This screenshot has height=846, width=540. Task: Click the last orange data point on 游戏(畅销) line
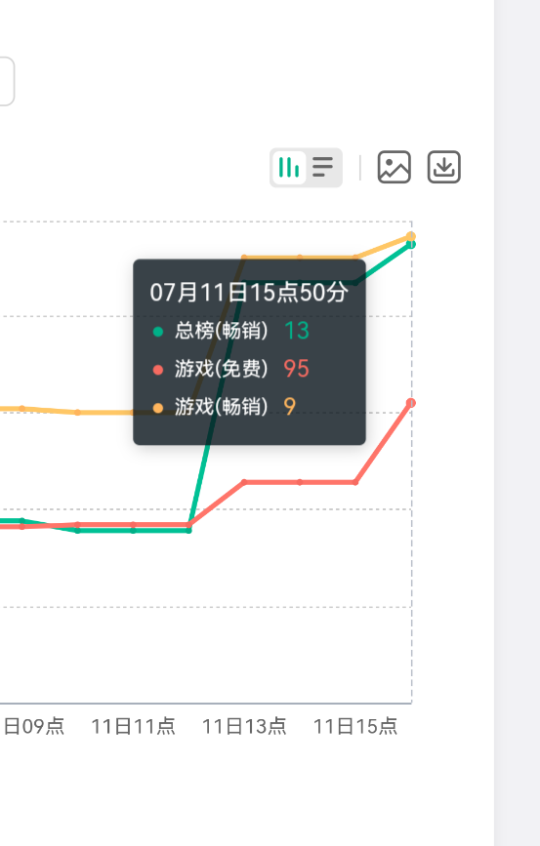[x=411, y=236]
